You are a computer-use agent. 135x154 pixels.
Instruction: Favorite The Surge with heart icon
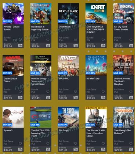click(76, 143)
